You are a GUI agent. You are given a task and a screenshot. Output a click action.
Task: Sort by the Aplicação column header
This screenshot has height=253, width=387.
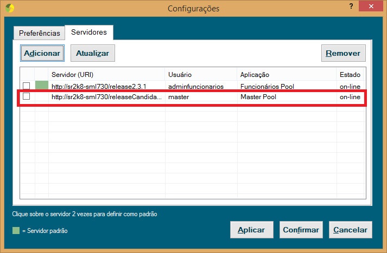(287, 74)
